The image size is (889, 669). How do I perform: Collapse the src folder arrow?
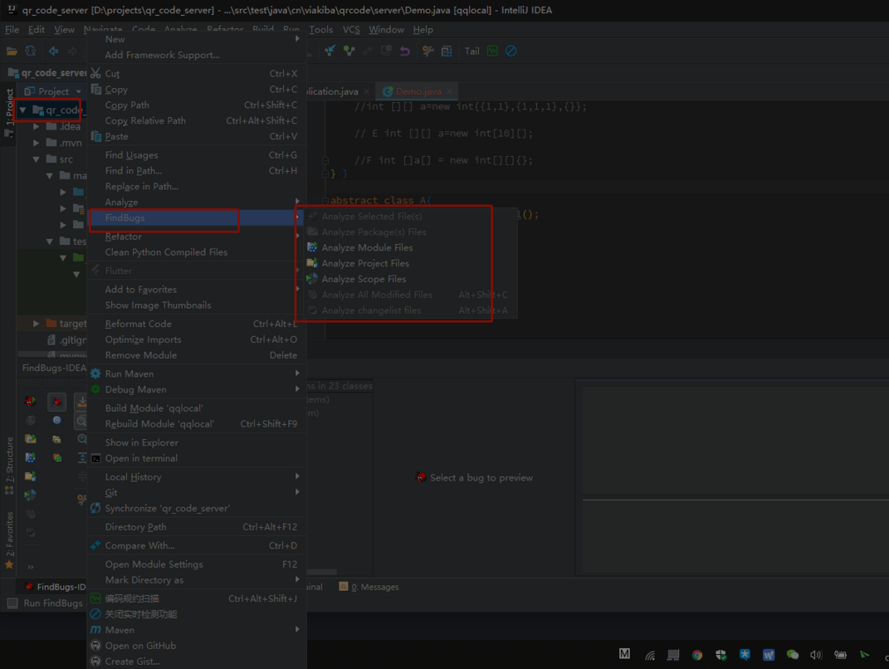point(37,159)
